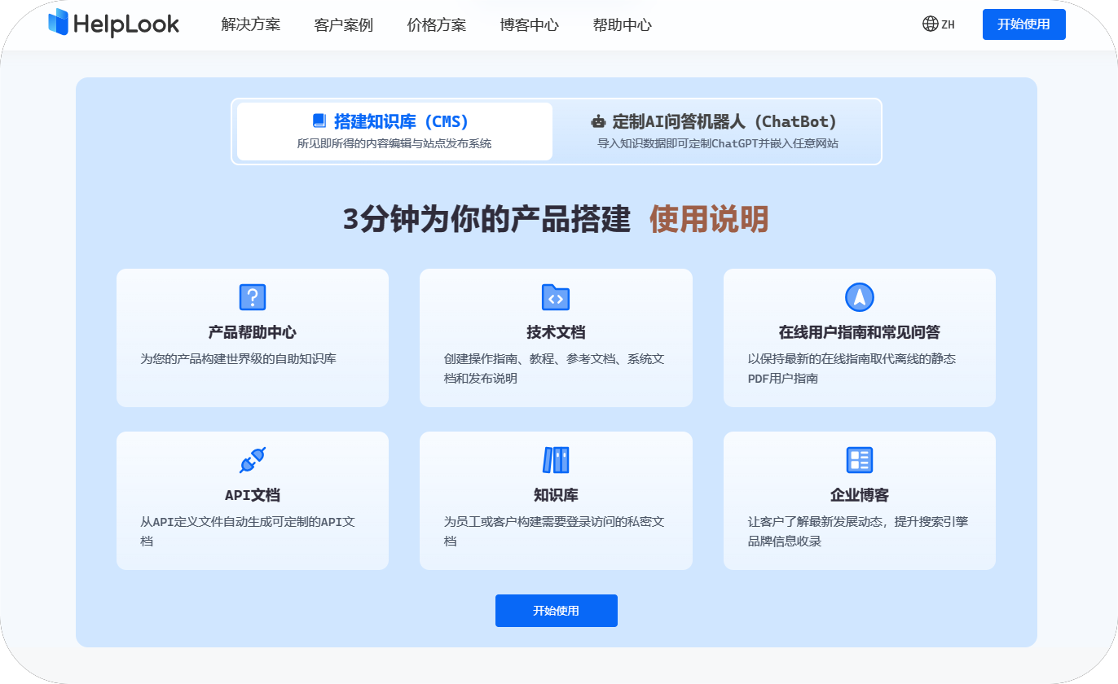Click the description 为您的产品构建世界级的自助知识库

click(238, 358)
